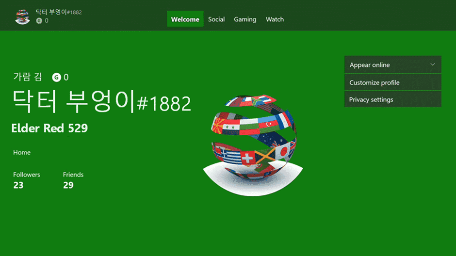Select the Watch tab
The height and width of the screenshot is (256, 456).
pos(275,19)
